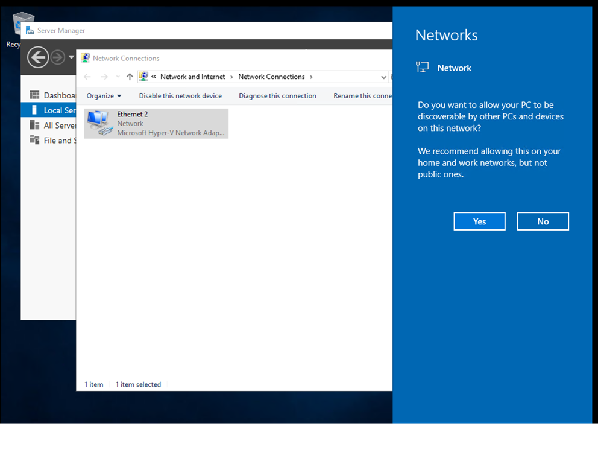
Task: Click the up-arrow to go to parent folder
Action: click(130, 77)
